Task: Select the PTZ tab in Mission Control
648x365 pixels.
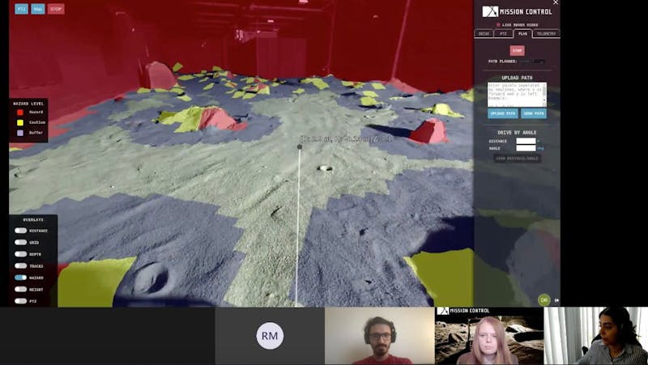Action: pyautogui.click(x=503, y=34)
